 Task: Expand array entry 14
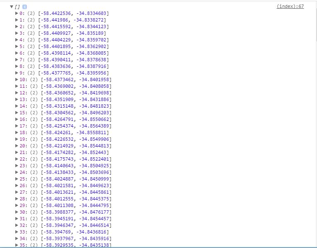coord(17,106)
